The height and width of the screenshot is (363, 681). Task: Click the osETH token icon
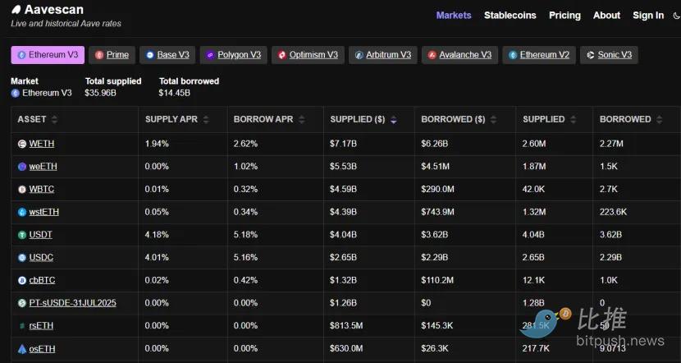coord(22,349)
